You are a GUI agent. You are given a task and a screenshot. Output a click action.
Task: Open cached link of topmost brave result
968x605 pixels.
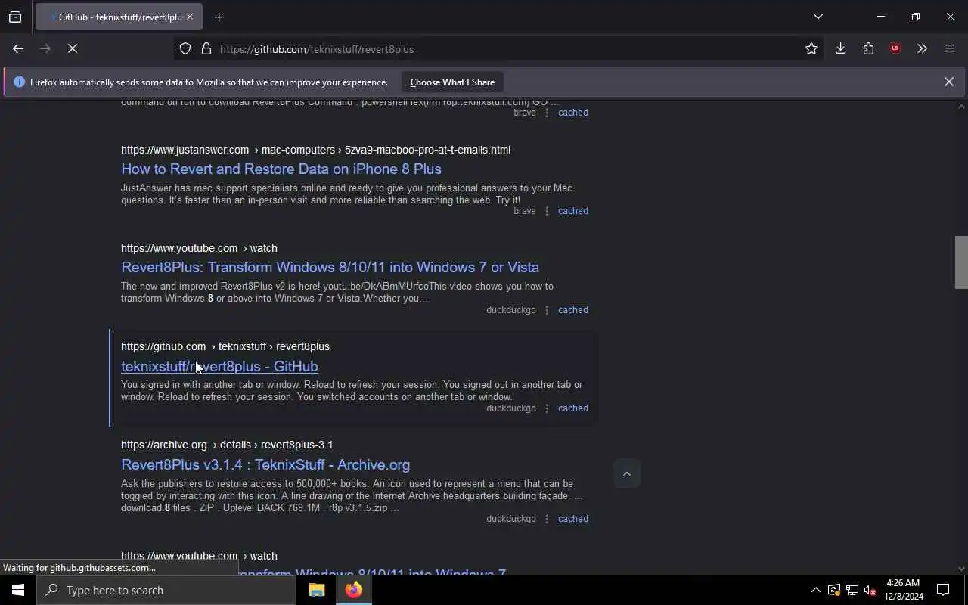click(573, 113)
